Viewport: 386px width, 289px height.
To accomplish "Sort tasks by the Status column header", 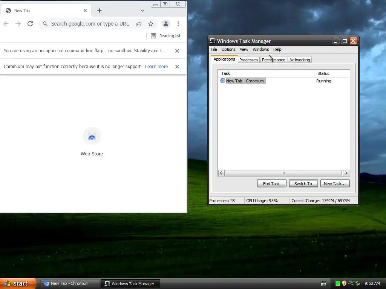I will 332,73.
